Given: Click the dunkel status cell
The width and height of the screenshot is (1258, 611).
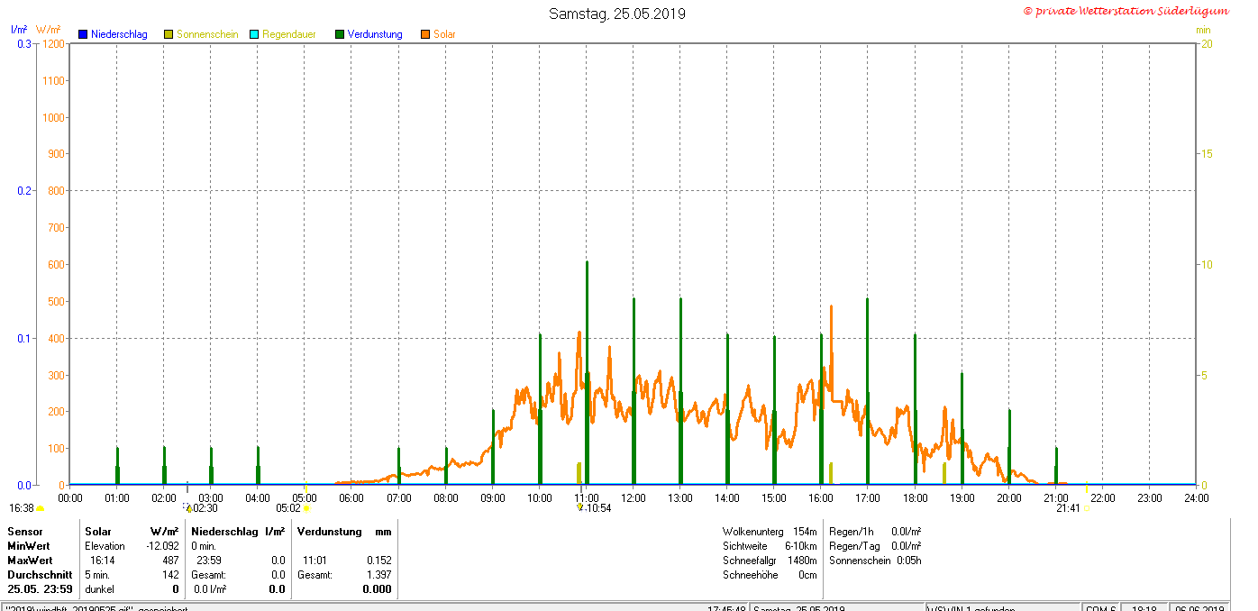Looking at the screenshot, I should [x=99, y=589].
